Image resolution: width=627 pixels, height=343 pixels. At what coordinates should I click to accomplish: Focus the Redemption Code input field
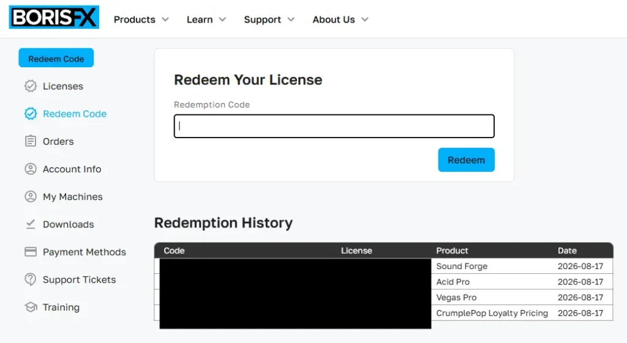point(334,126)
